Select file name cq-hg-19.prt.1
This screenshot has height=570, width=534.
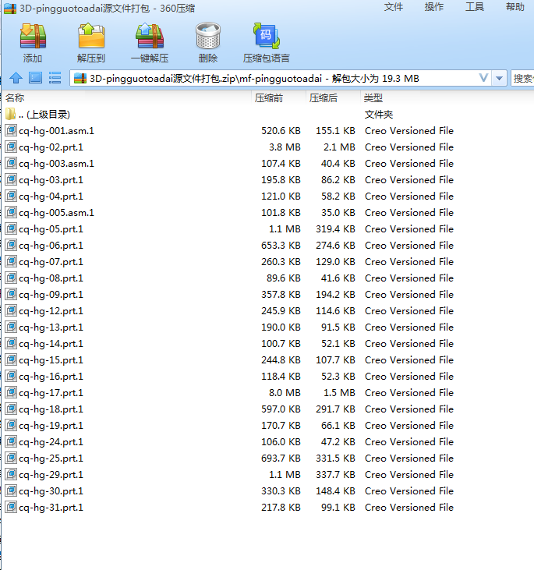[x=51, y=426]
